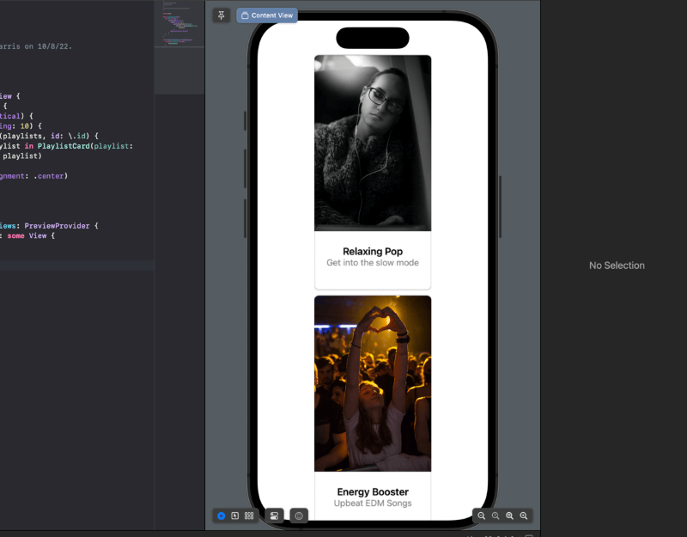Screen dimensions: 687x537
Task: Click the Content View label button
Action: click(266, 15)
